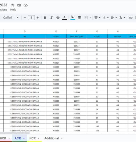Viewport: 136px width, 142px height.
Task: Select column E header
Action: pyautogui.click(x=56, y=32)
